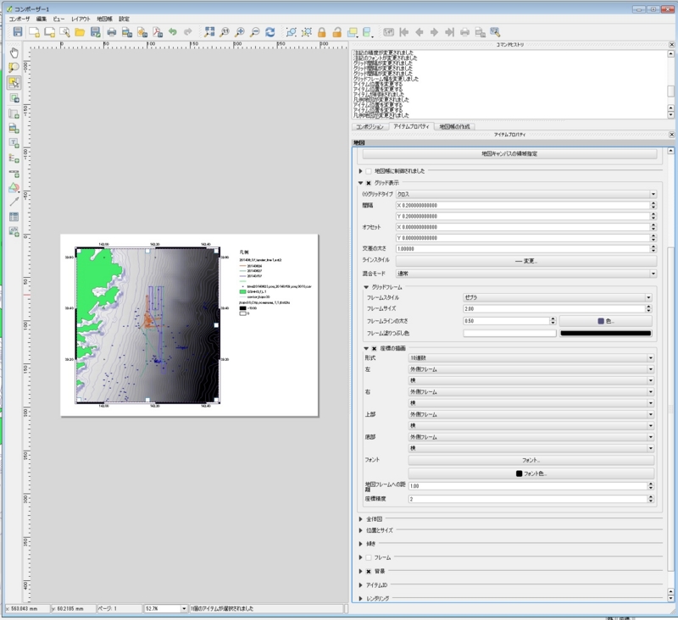Image resolution: width=678 pixels, height=620 pixels.
Task: Open the 設定 menu
Action: pyautogui.click(x=124, y=19)
